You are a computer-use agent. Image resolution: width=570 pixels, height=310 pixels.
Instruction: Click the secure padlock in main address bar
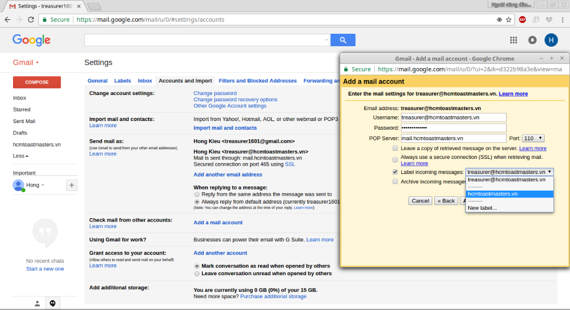tap(45, 20)
